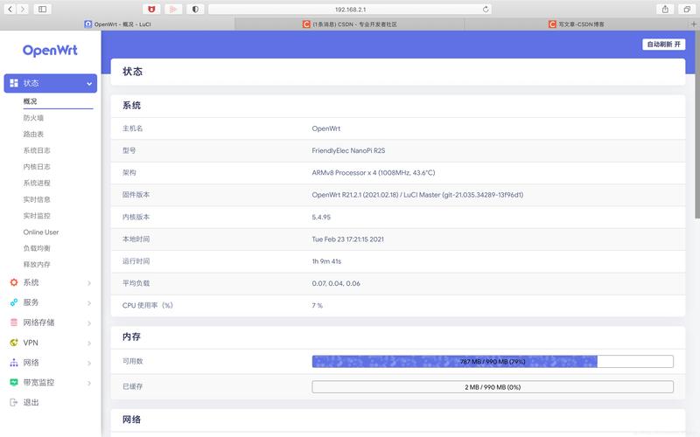Show the Safari sidebar
Screen dimensions: 700x437
click(x=42, y=9)
